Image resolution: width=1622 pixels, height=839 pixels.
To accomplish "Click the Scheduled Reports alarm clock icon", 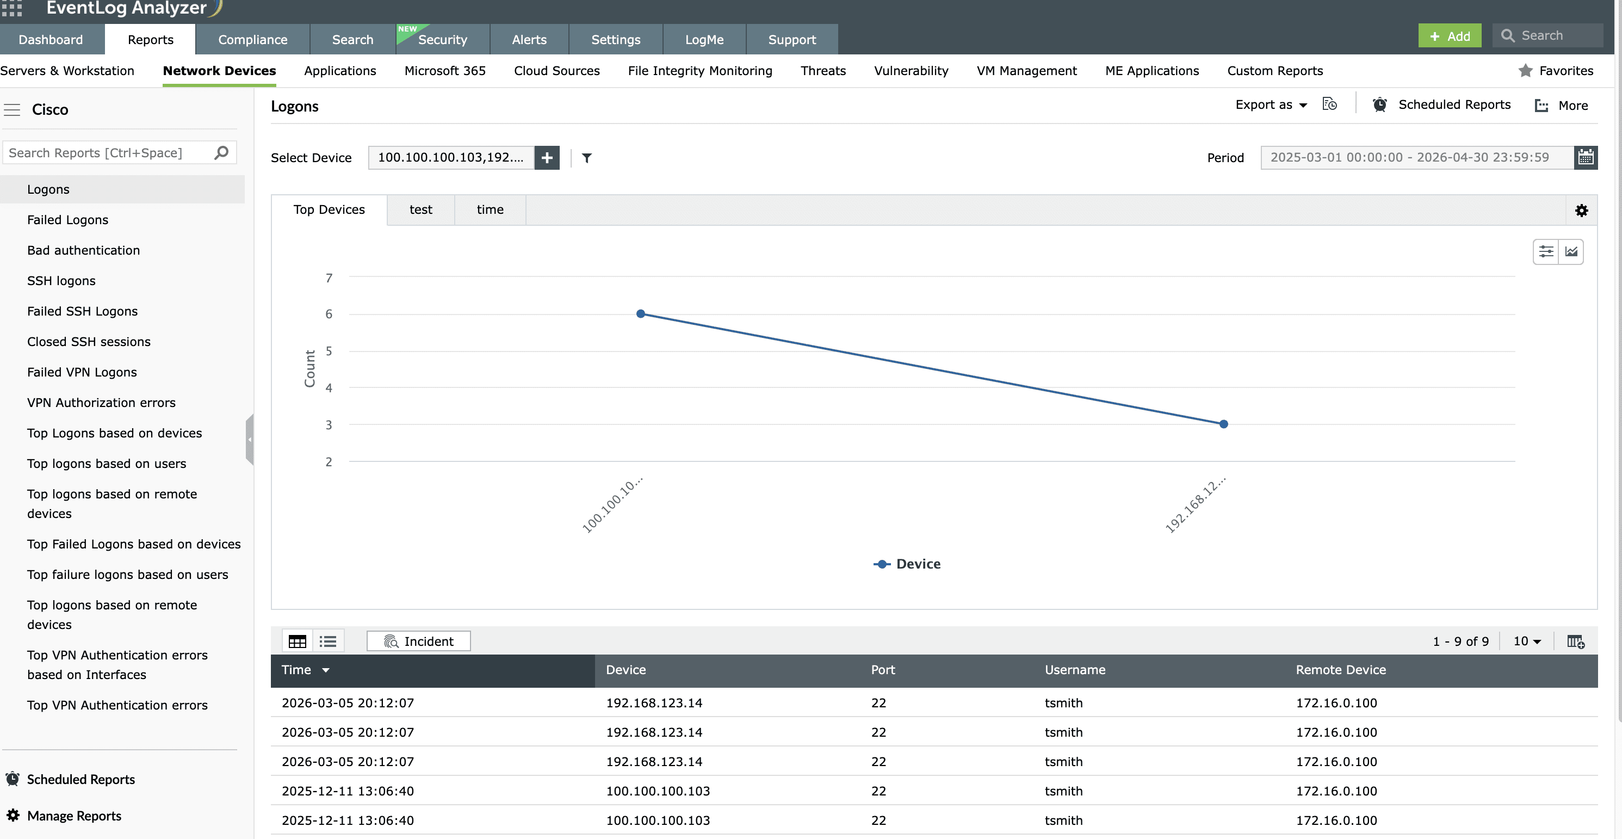I will (1379, 104).
